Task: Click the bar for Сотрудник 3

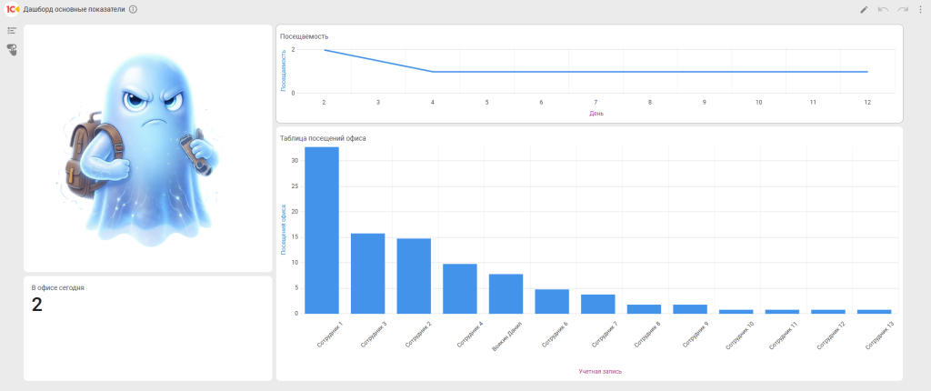Action: pos(367,274)
